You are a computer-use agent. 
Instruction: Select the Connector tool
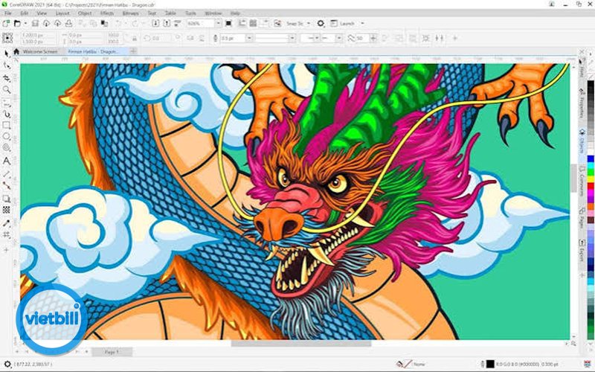tap(7, 185)
